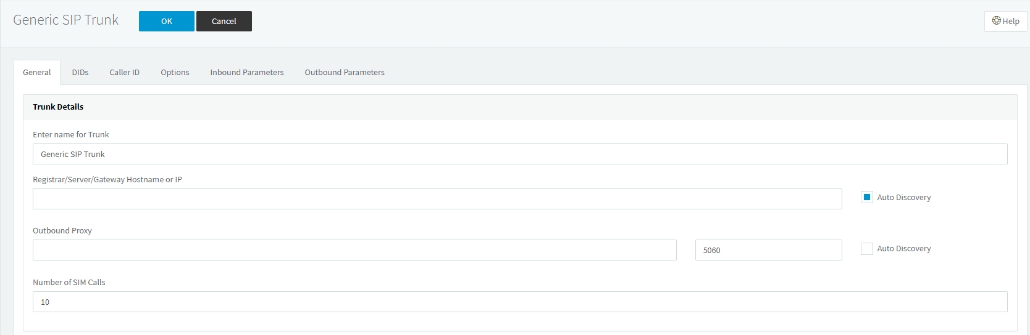Enable Auto Discovery for Outbound Proxy

pyautogui.click(x=866, y=249)
